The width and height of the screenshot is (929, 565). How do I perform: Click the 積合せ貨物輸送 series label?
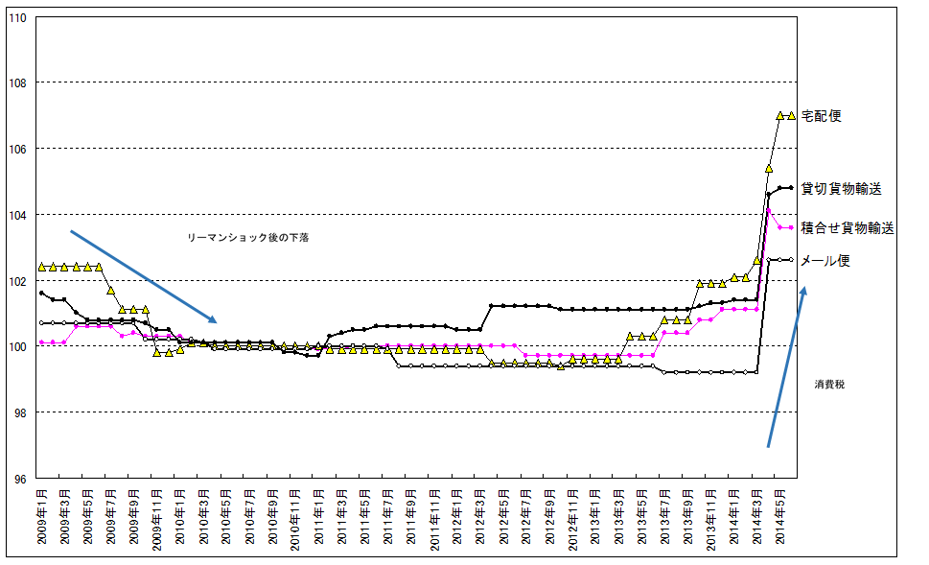848,228
